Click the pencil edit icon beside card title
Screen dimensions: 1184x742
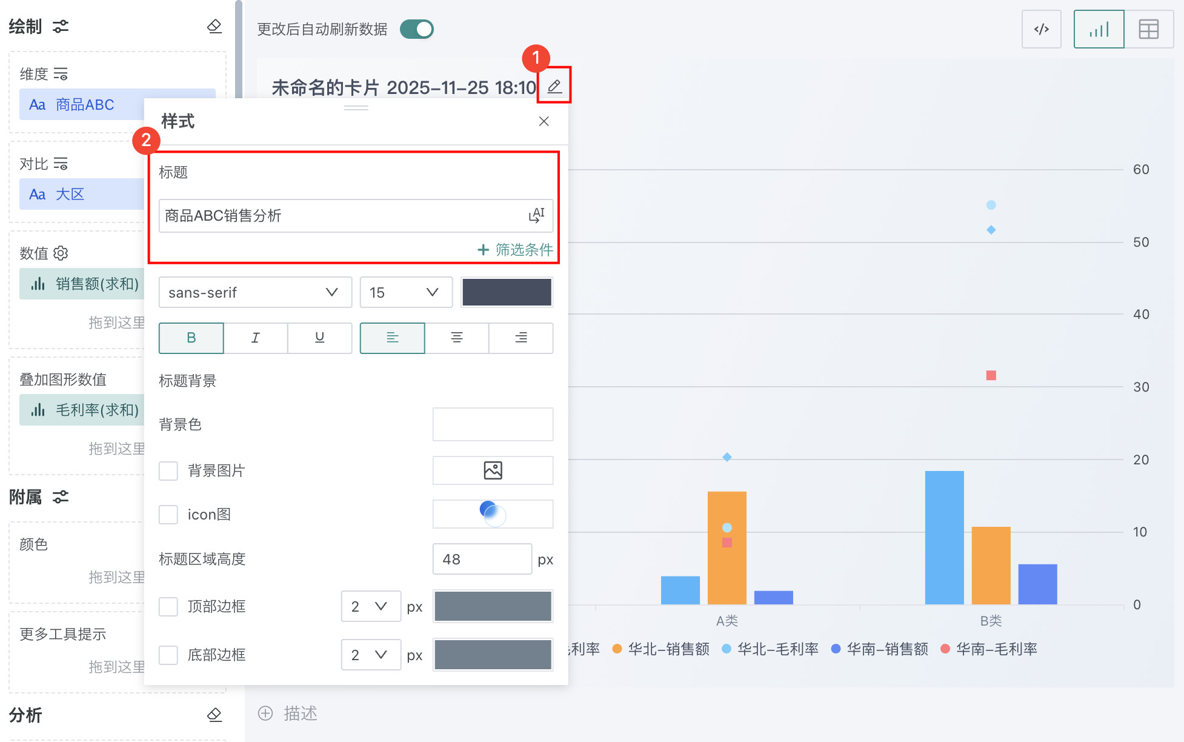pyautogui.click(x=554, y=87)
